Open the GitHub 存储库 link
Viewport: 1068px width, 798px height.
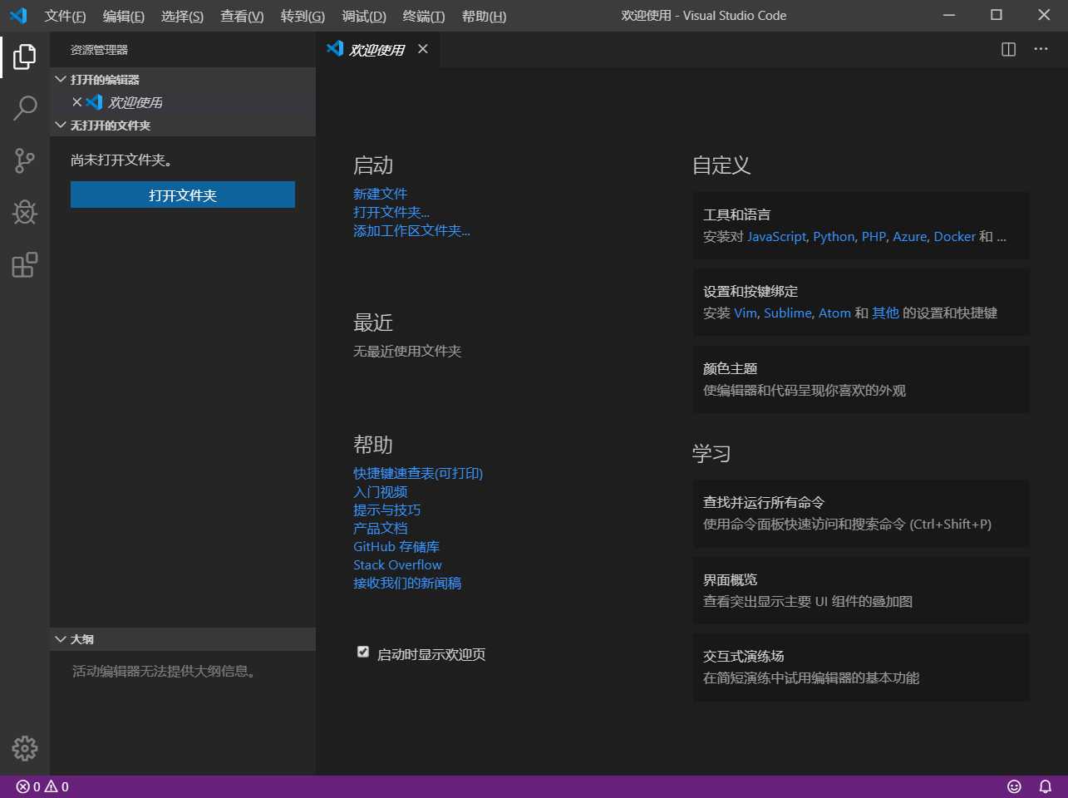click(396, 546)
